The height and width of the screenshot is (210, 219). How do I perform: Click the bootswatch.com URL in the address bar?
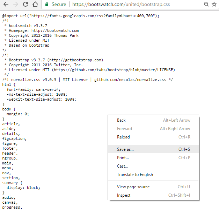[x=121, y=4]
